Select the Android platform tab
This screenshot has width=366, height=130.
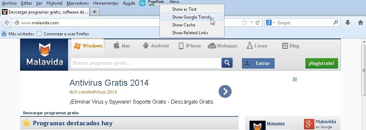pyautogui.click(x=156, y=46)
